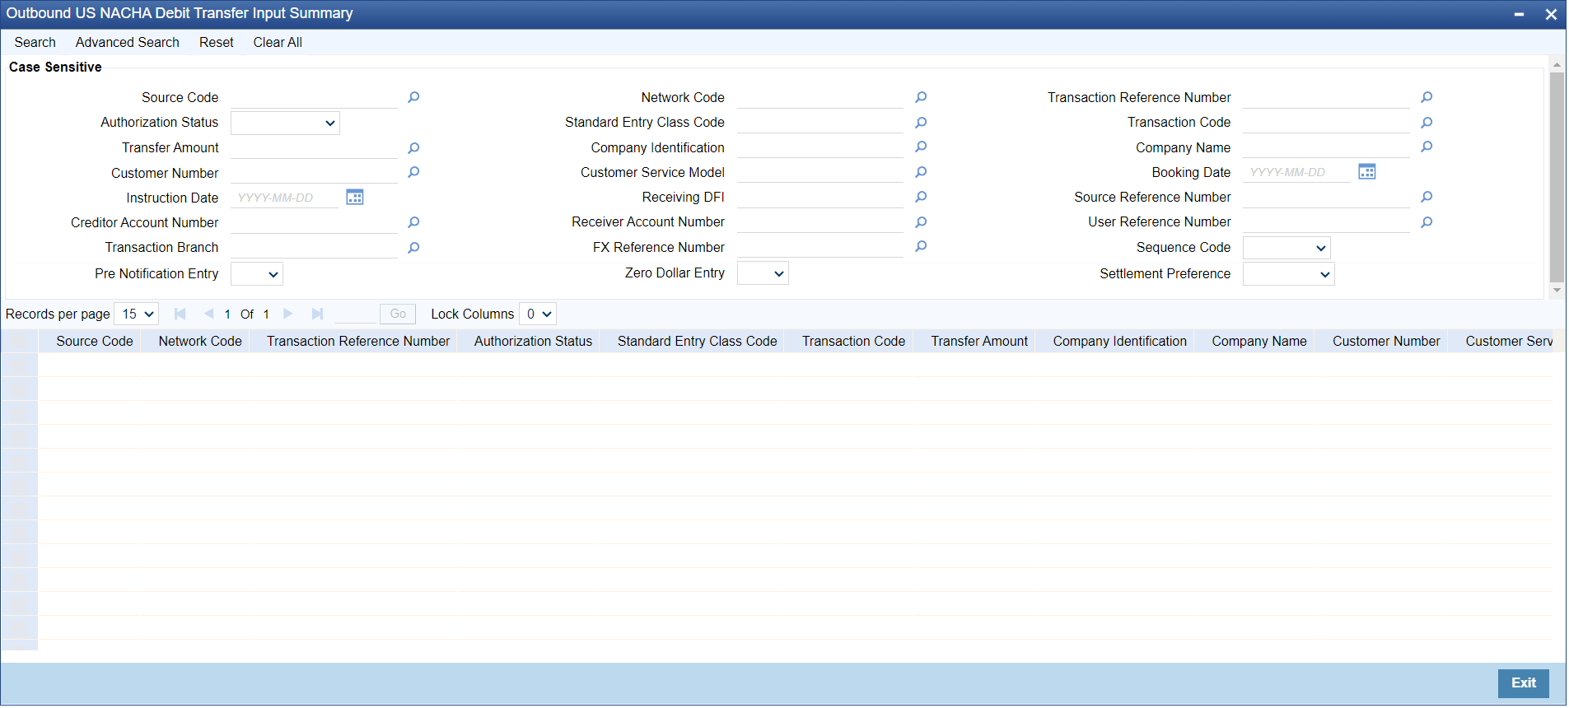Open lookup for Receiver Account Number
The width and height of the screenshot is (1569, 708).
tap(921, 222)
